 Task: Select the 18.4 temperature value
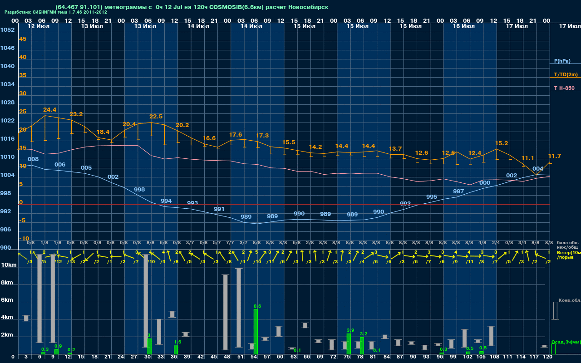pyautogui.click(x=103, y=132)
